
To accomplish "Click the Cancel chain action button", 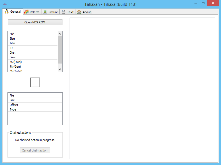I will [x=35, y=150].
